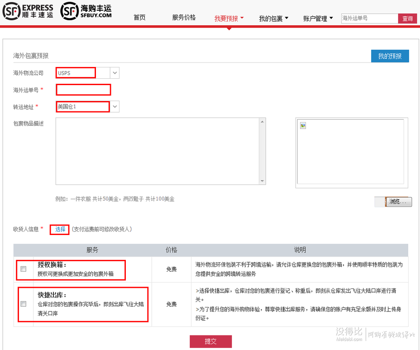420x350 pixels.
Task: Go to the 首页 home tab
Action: 139,18
